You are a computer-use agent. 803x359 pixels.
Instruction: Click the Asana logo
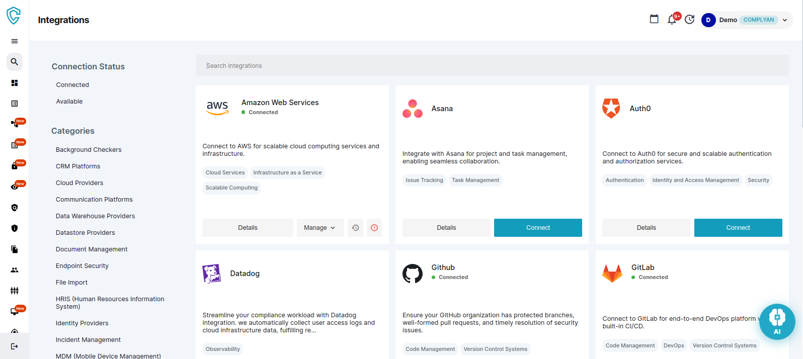(x=413, y=109)
